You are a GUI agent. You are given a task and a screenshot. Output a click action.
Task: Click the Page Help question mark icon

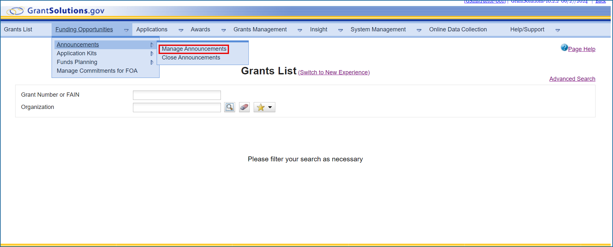coord(564,48)
